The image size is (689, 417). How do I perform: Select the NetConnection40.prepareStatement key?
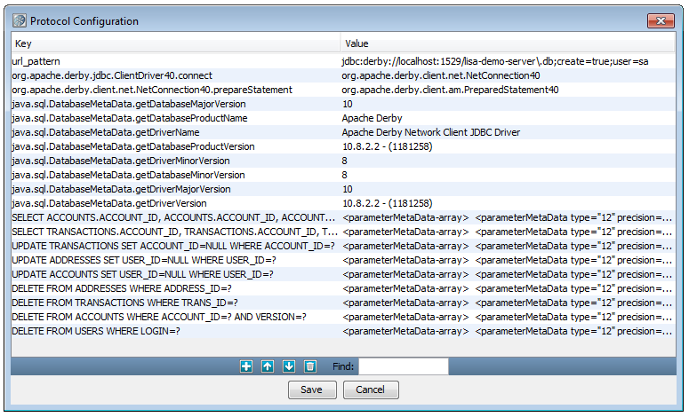pyautogui.click(x=176, y=90)
